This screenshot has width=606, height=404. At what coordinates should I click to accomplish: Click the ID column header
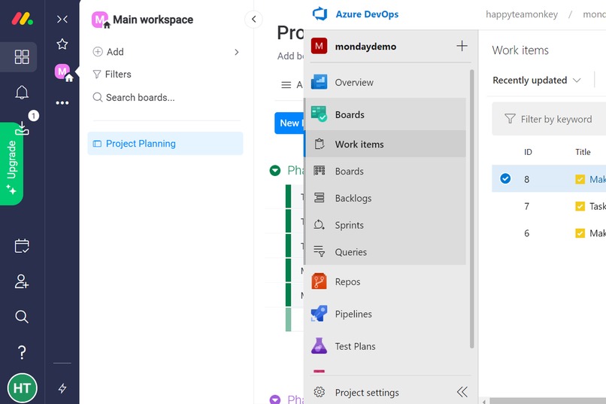point(528,152)
